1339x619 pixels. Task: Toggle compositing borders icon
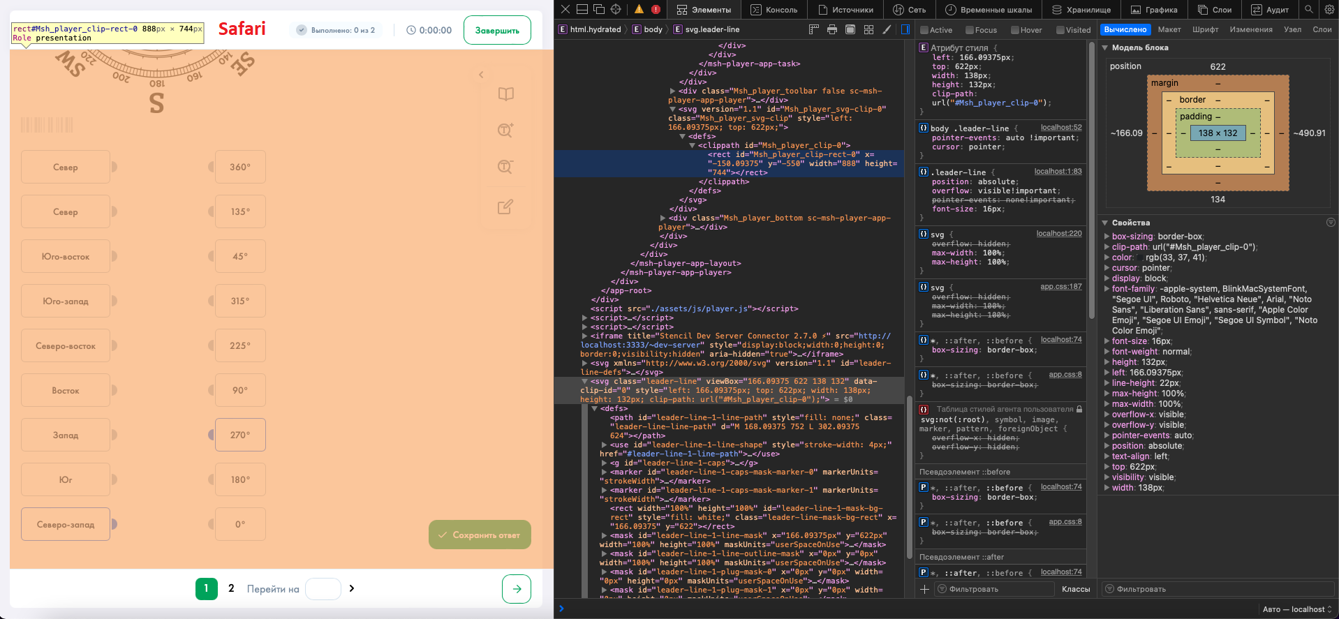(850, 29)
